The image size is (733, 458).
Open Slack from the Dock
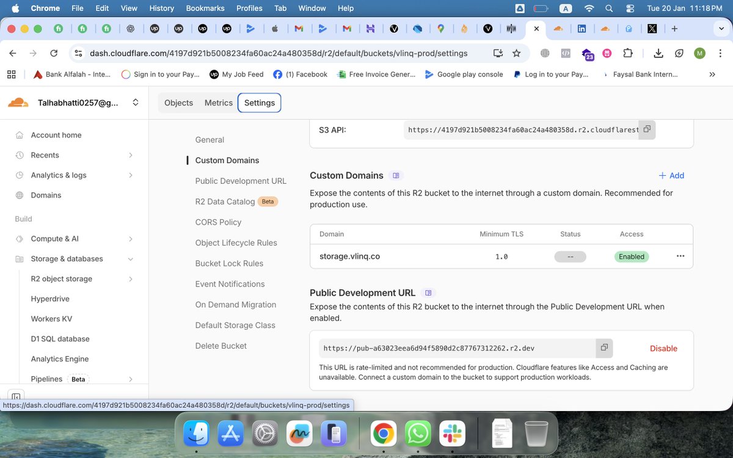(452, 434)
